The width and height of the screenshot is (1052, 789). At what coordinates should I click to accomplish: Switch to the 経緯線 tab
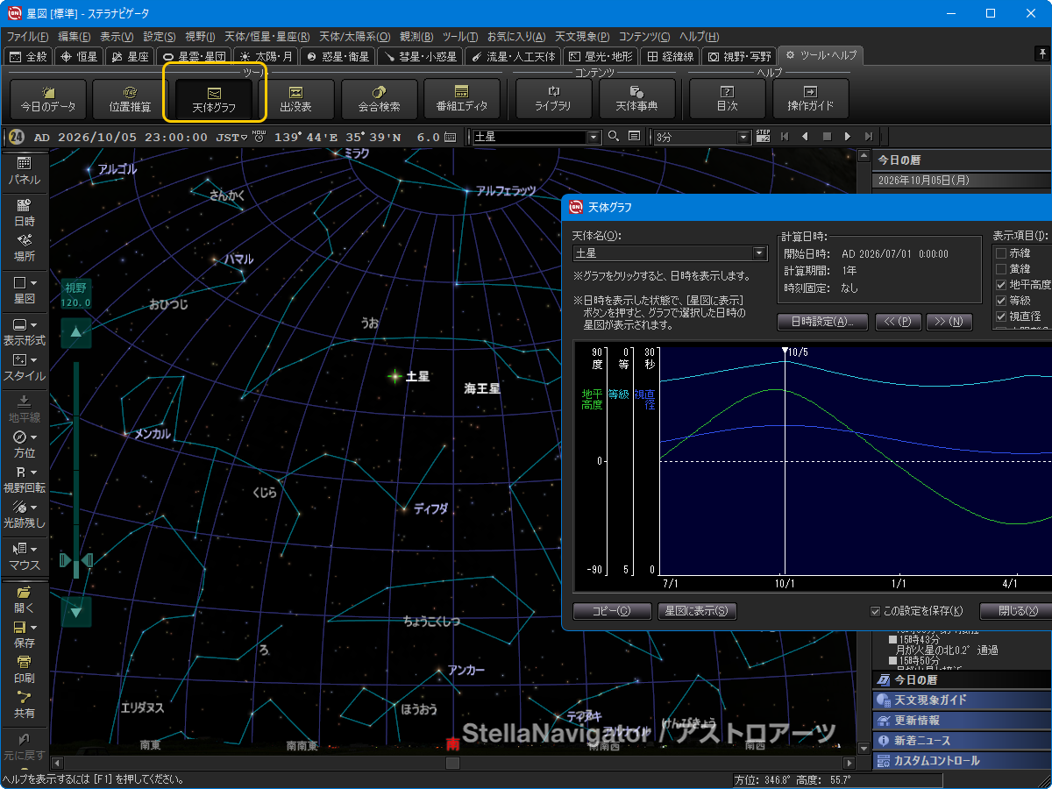tap(670, 56)
